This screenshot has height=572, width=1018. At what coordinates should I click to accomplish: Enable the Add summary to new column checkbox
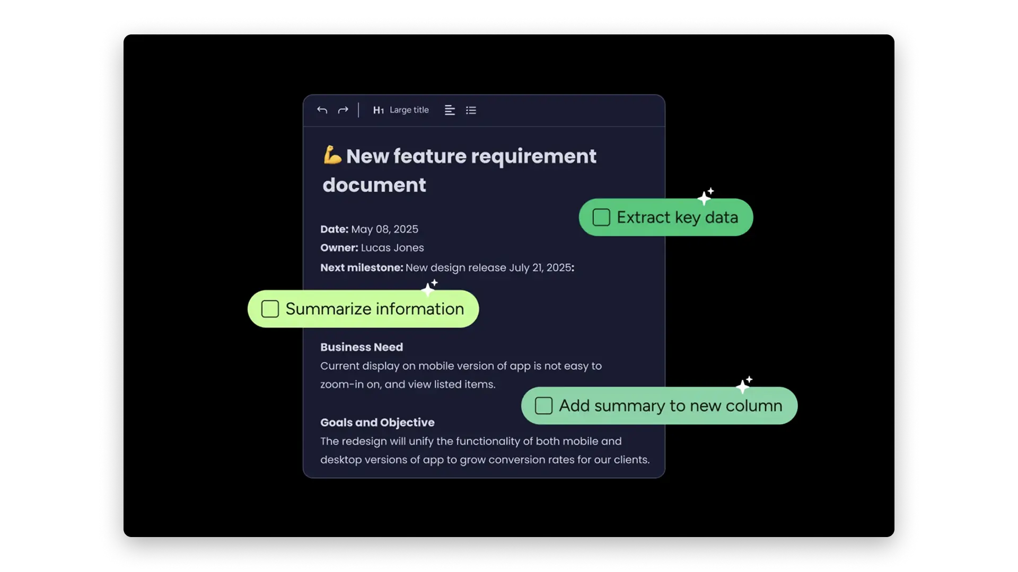tap(543, 406)
